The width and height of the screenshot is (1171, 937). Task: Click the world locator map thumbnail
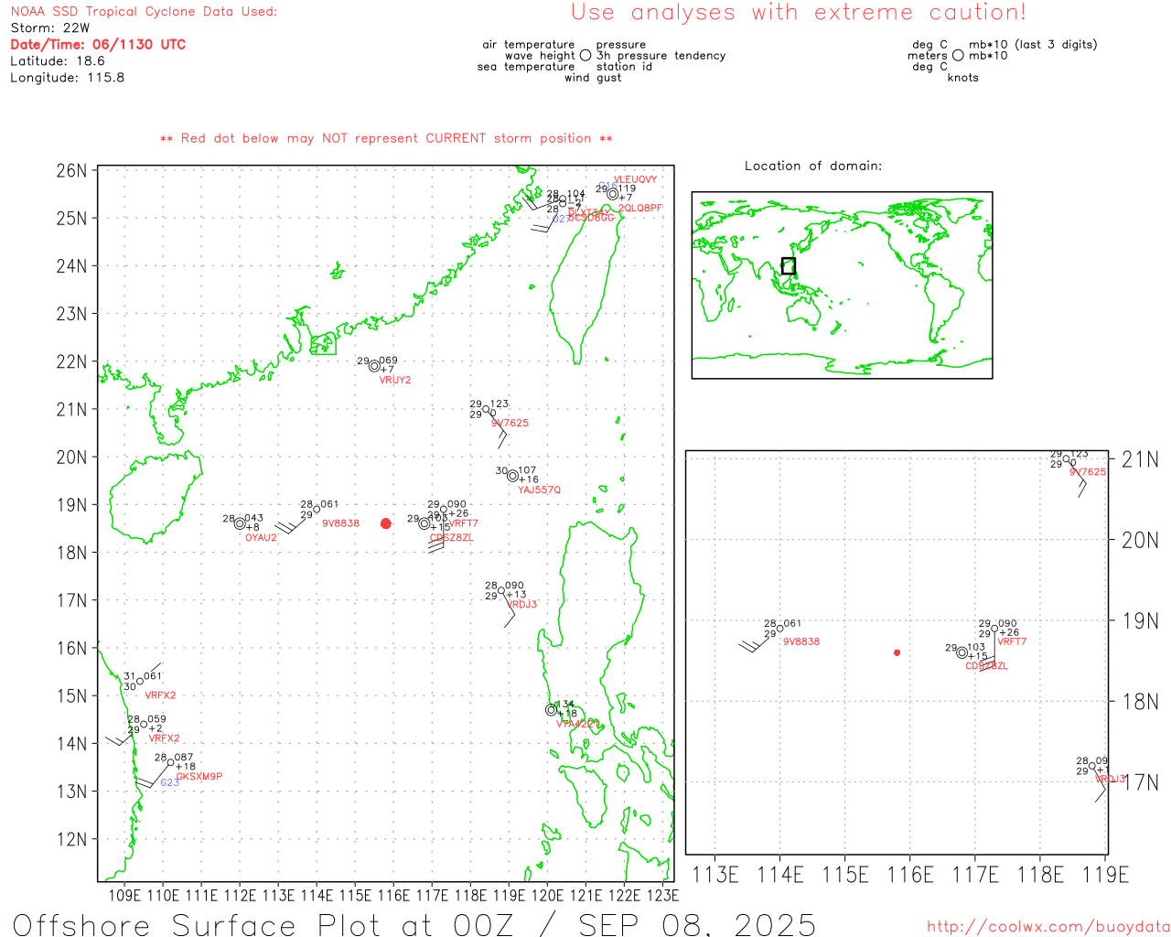(842, 285)
